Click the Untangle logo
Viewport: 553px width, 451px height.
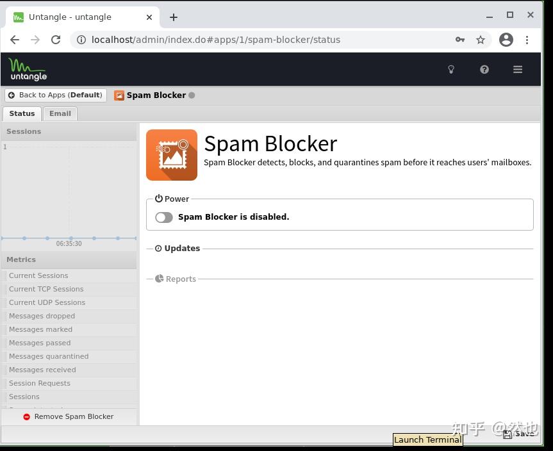28,69
